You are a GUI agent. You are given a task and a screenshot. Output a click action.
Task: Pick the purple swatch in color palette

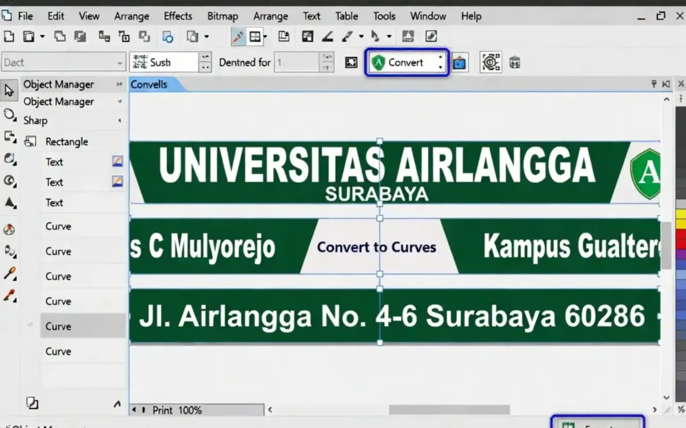(x=680, y=255)
